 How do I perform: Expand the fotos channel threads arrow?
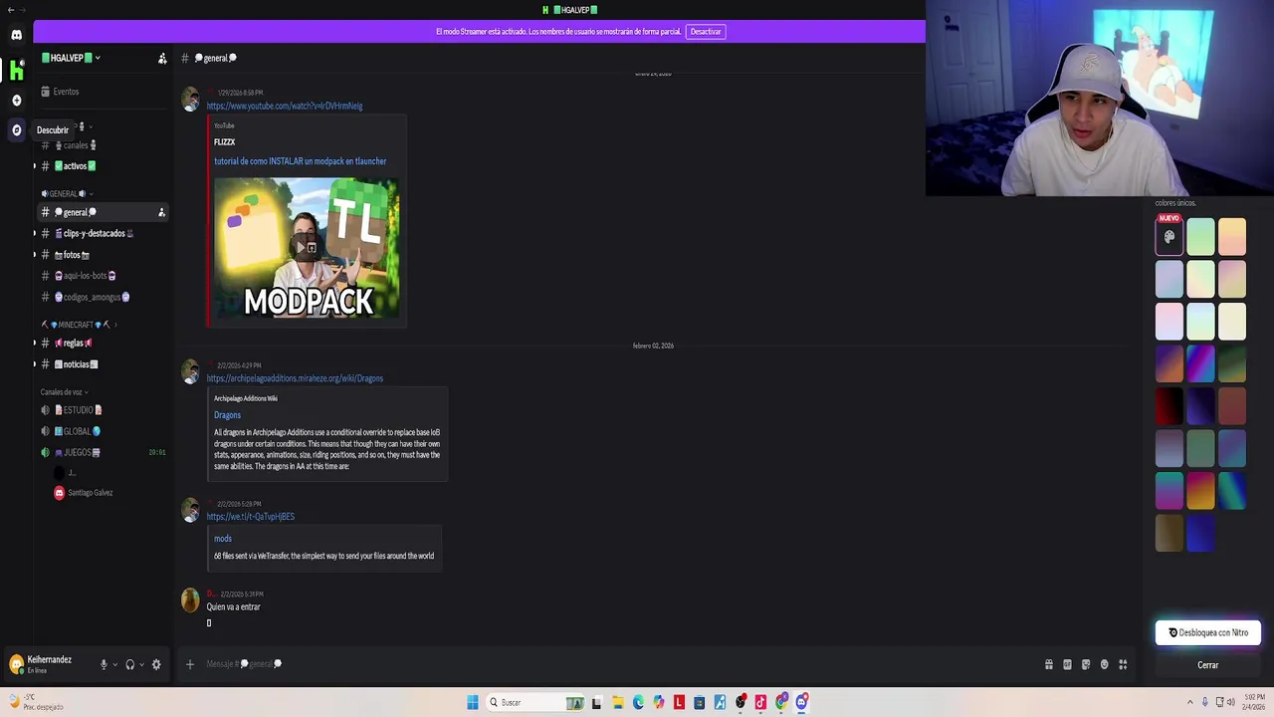[x=35, y=255]
